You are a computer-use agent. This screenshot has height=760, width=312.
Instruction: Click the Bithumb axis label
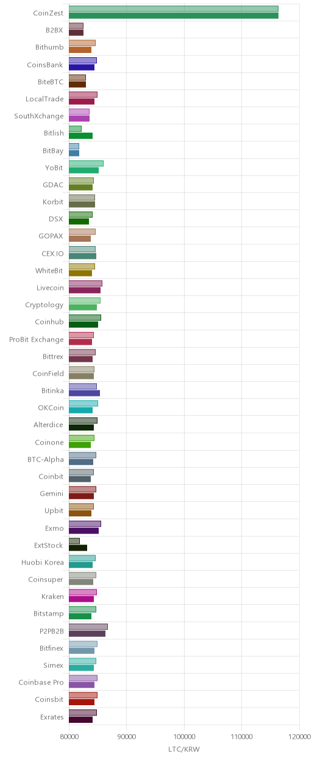[x=49, y=47]
